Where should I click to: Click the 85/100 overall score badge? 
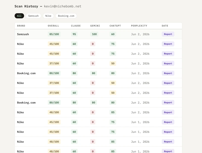54,34
